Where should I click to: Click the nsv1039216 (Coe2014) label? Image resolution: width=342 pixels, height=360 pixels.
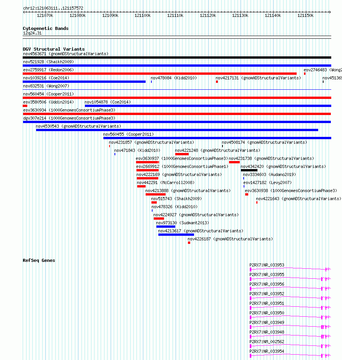point(46,78)
